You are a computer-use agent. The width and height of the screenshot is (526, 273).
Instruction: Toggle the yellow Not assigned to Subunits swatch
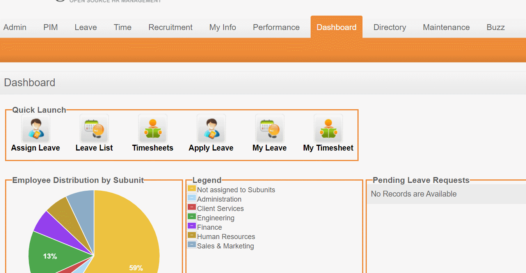[x=192, y=188]
